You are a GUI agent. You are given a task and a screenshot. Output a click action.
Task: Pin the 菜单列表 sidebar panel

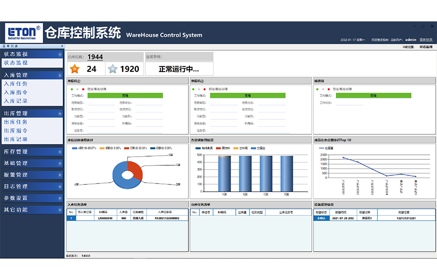[x=62, y=46]
